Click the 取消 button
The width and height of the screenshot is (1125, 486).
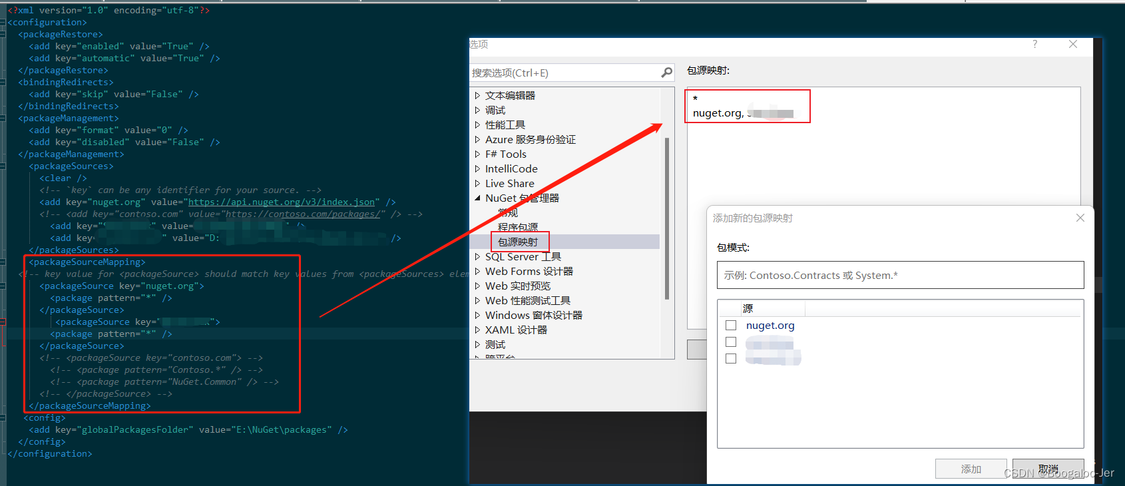click(x=1048, y=469)
